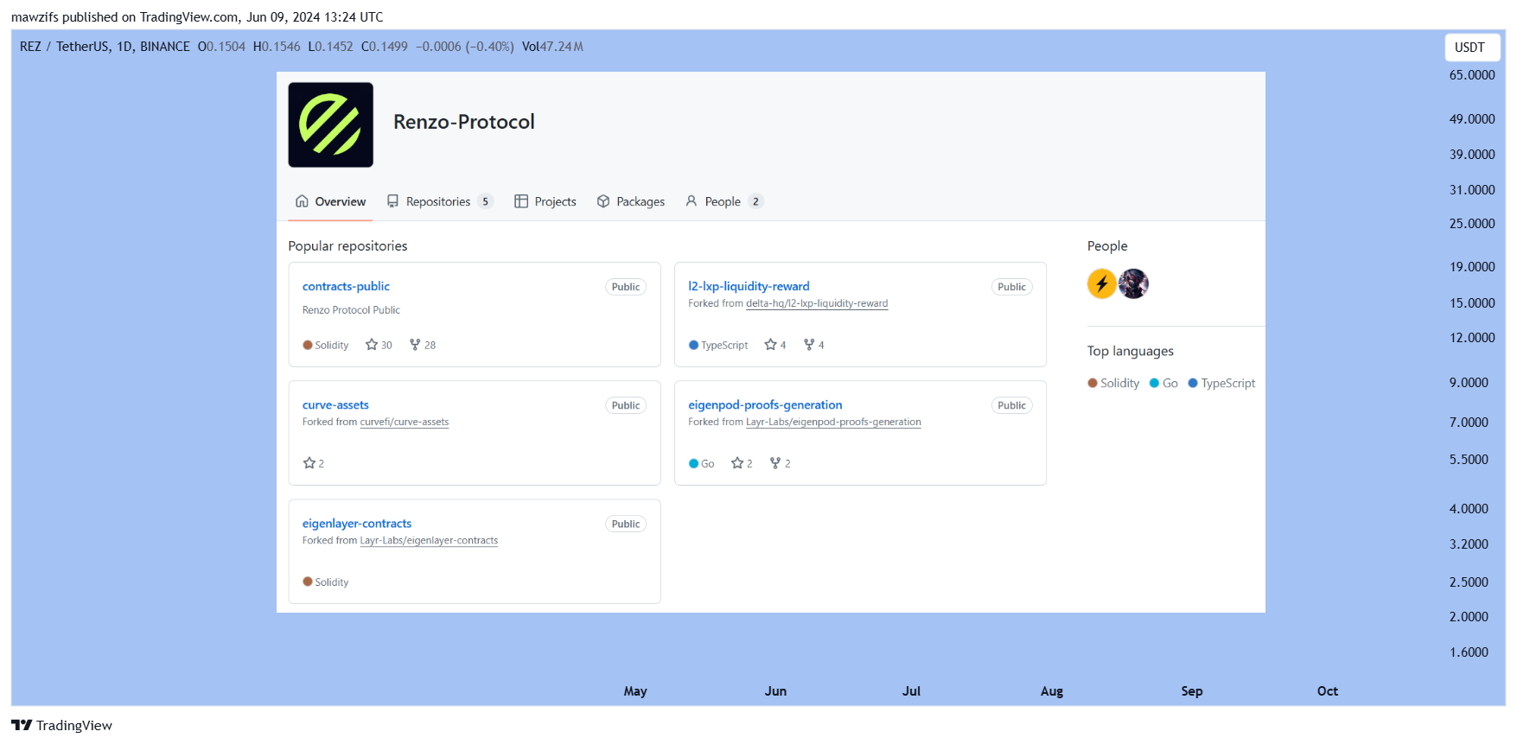Click the Overview home icon
1517x744 pixels.
point(302,201)
